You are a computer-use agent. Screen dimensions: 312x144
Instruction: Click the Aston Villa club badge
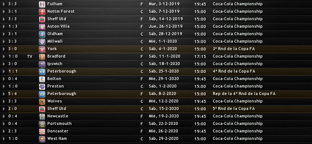pos(42,27)
